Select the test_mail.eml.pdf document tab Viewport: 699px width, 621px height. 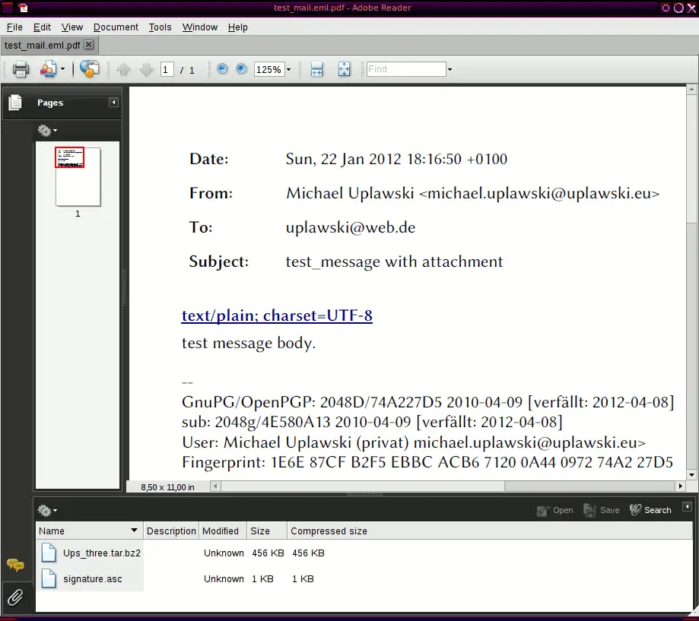[43, 46]
